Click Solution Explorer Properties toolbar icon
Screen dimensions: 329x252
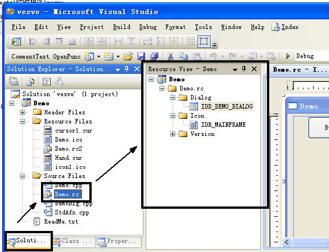click(14, 81)
